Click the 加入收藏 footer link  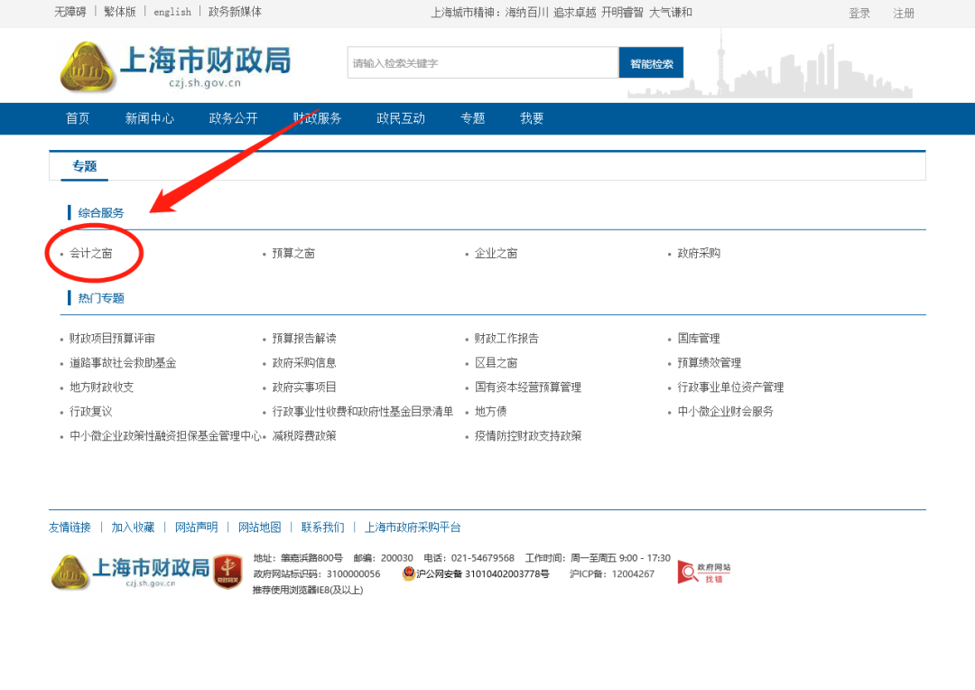133,527
